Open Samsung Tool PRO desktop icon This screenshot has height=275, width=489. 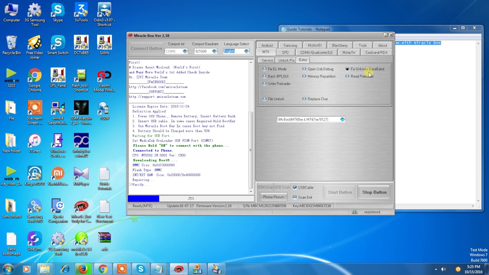35,211
